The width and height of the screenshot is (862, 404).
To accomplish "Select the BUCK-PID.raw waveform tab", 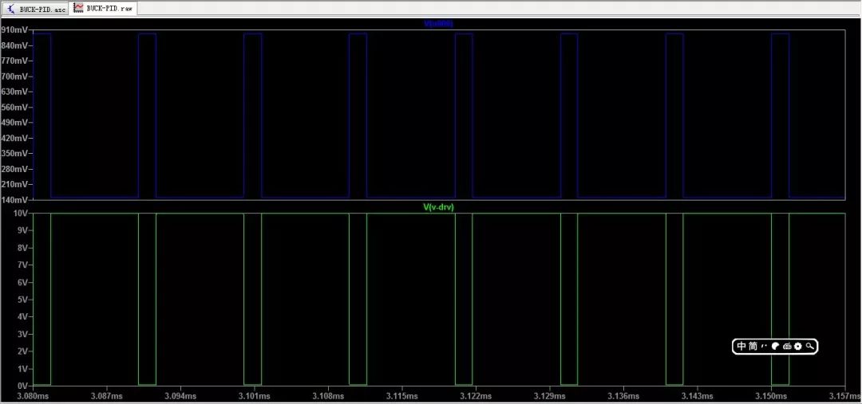I will tap(104, 9).
